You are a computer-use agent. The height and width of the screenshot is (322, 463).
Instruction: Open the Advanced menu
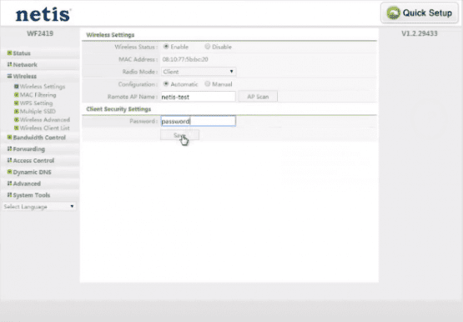[x=27, y=184]
